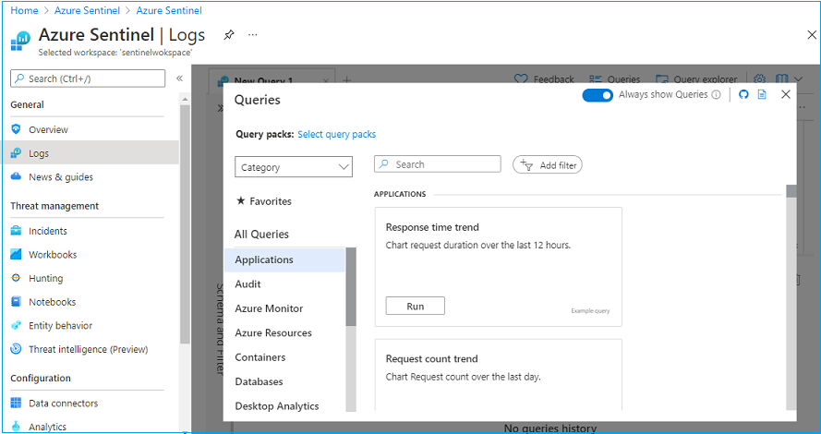Screen dimensions: 821x434
Task: Click first Azure Sentinel breadcrumb link
Action: (x=87, y=10)
